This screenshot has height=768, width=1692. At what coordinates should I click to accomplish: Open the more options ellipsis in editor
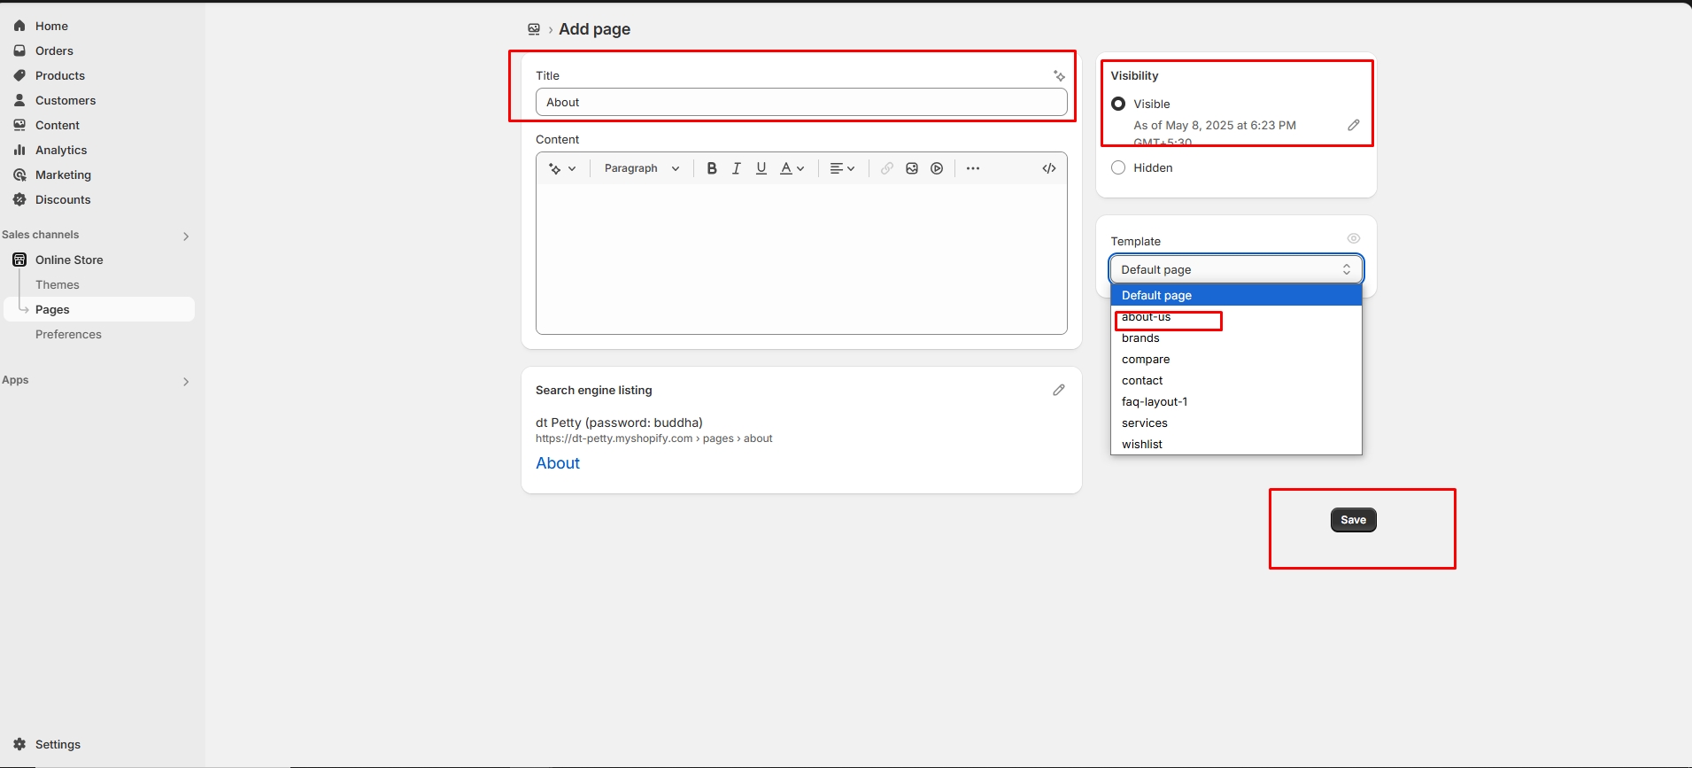click(973, 168)
